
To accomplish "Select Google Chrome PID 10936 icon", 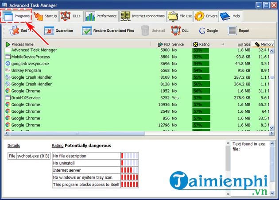I will click(8, 104).
